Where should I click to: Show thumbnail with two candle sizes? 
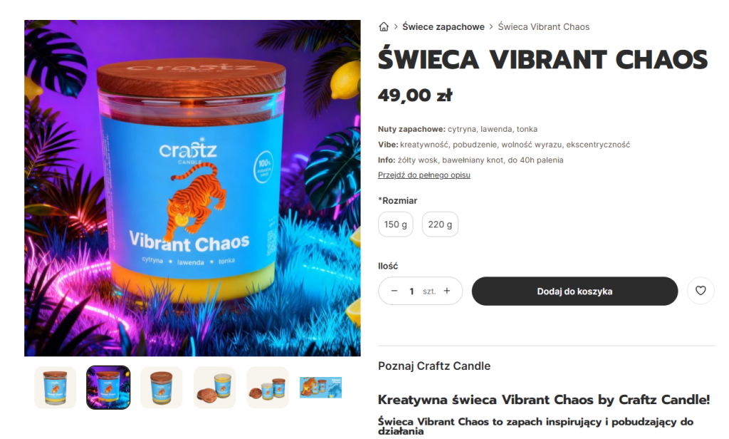click(268, 387)
